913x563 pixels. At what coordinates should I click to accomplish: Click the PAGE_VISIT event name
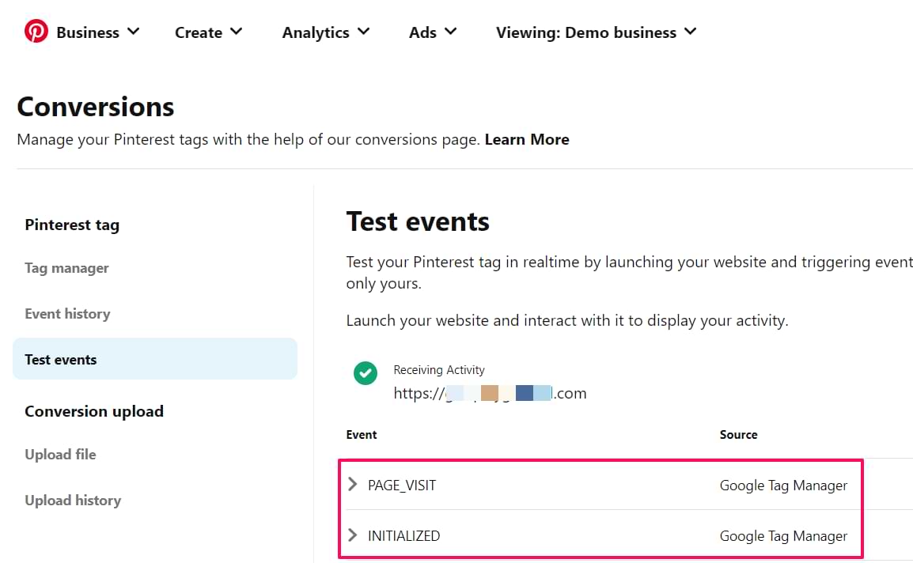pos(402,485)
